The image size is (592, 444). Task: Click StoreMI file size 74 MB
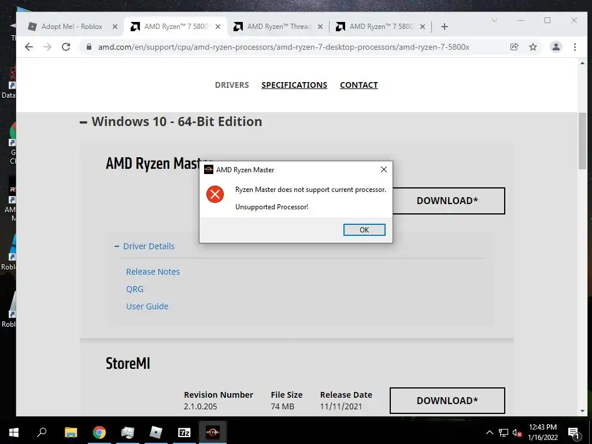point(282,406)
